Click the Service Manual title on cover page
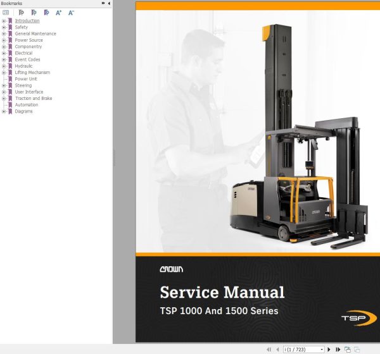380x354 pixels. click(222, 292)
